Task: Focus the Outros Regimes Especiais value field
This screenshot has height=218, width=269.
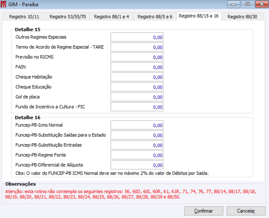Action: 137,37
